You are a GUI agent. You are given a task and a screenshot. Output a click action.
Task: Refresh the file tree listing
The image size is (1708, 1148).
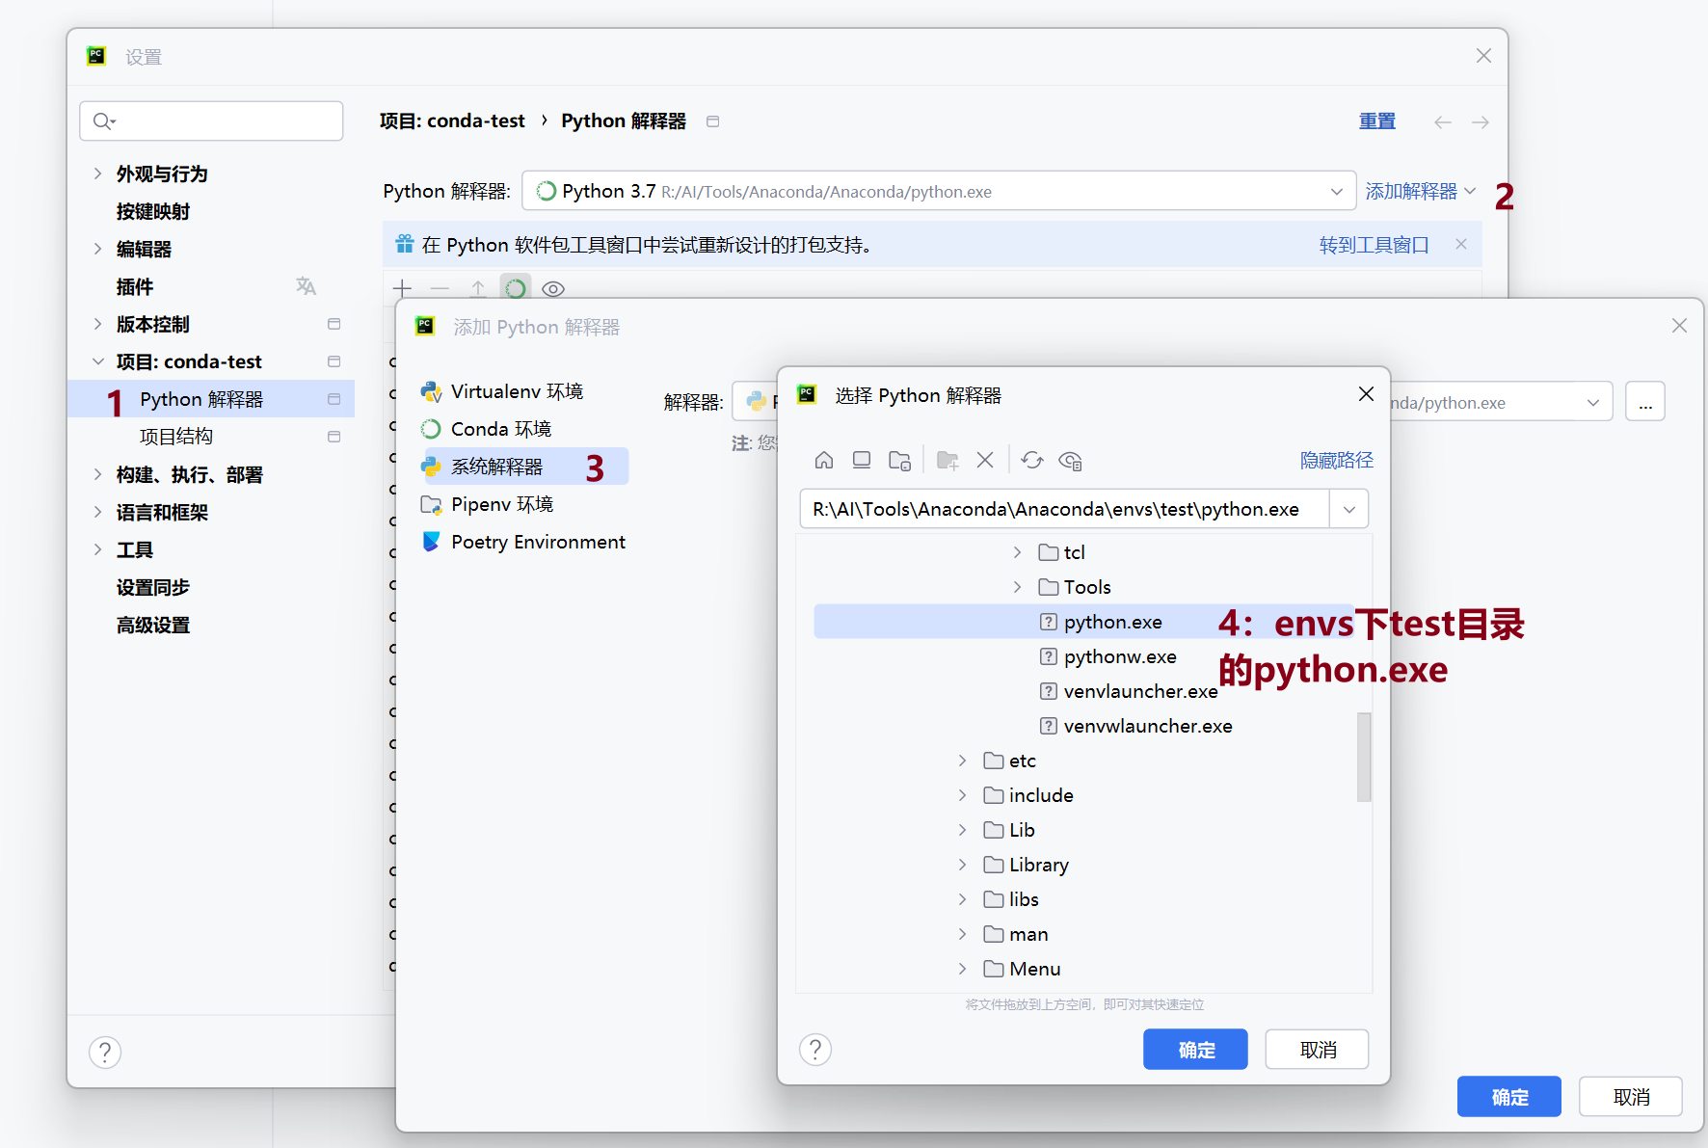(1032, 461)
